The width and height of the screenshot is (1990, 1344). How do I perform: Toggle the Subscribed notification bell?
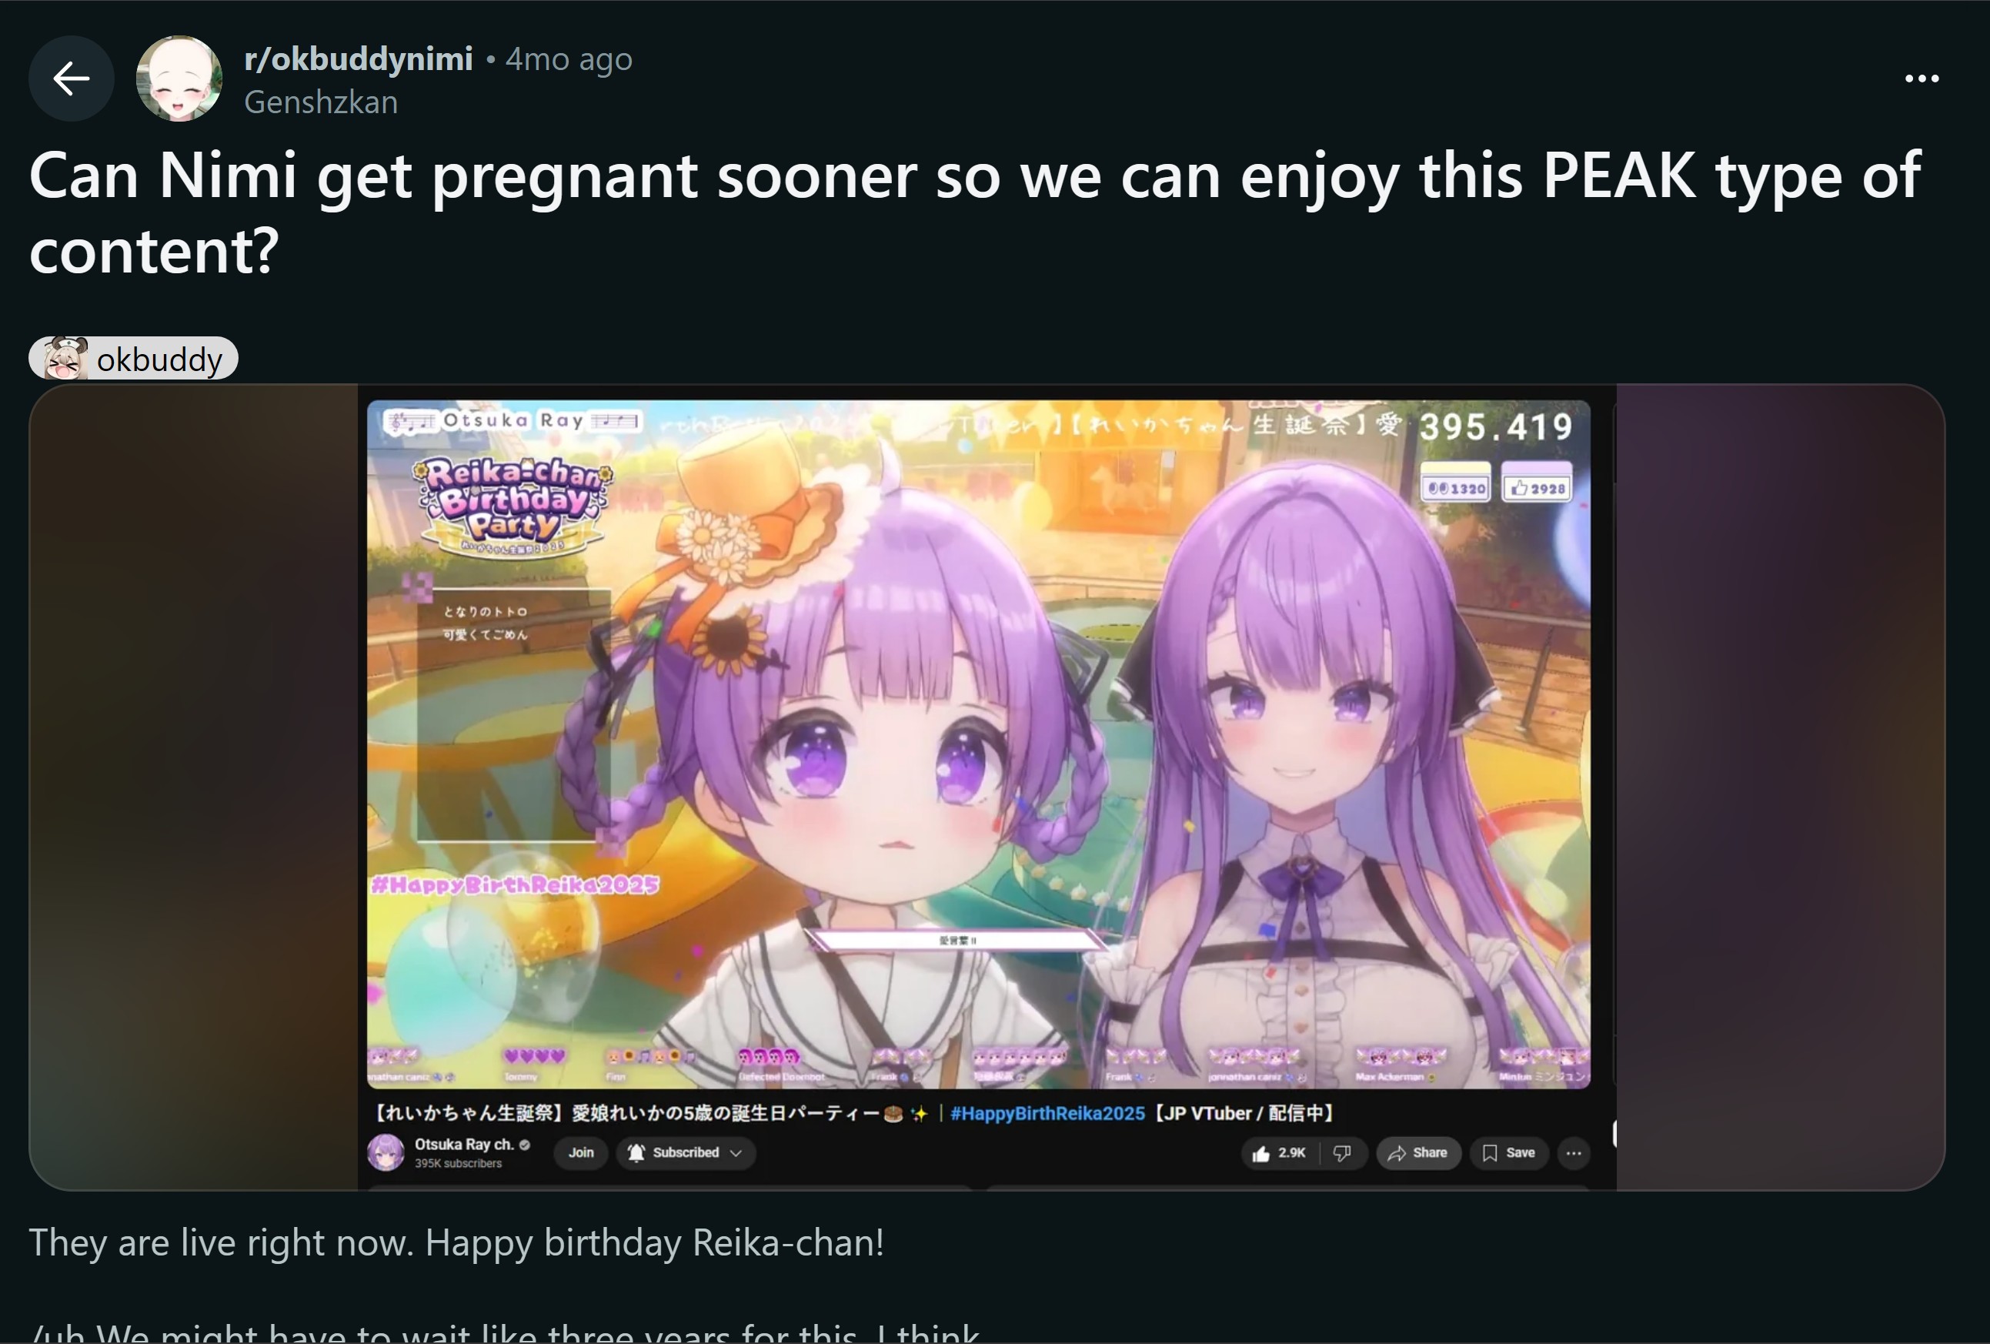[636, 1153]
